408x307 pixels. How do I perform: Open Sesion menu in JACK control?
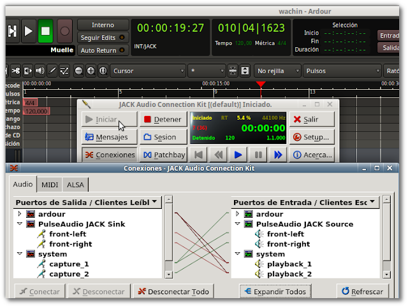163,137
